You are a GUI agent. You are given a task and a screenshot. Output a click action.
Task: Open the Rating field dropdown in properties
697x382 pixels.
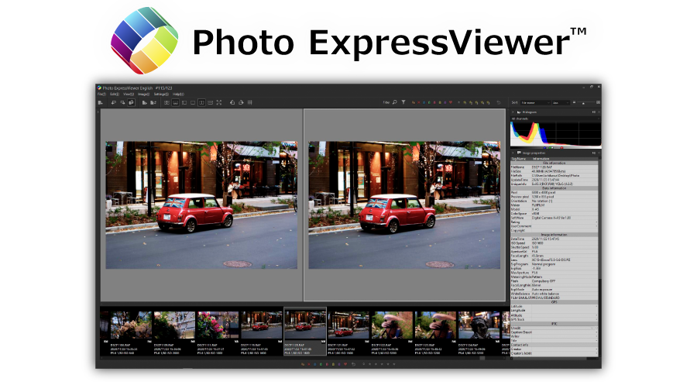click(596, 222)
